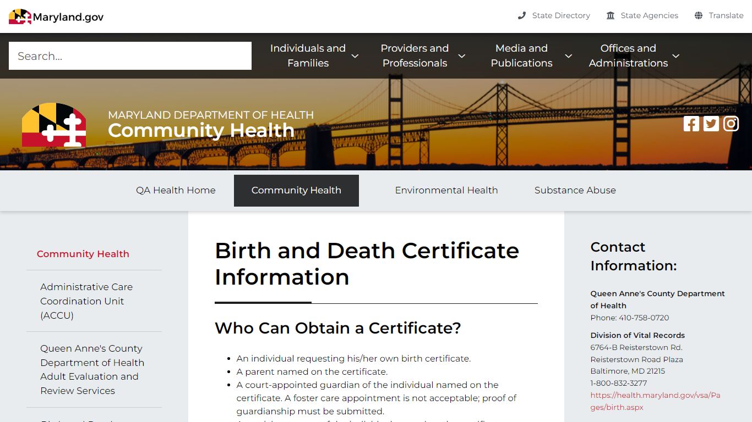Open the Community Health sidebar heading
The height and width of the screenshot is (422, 752).
pyautogui.click(x=83, y=254)
